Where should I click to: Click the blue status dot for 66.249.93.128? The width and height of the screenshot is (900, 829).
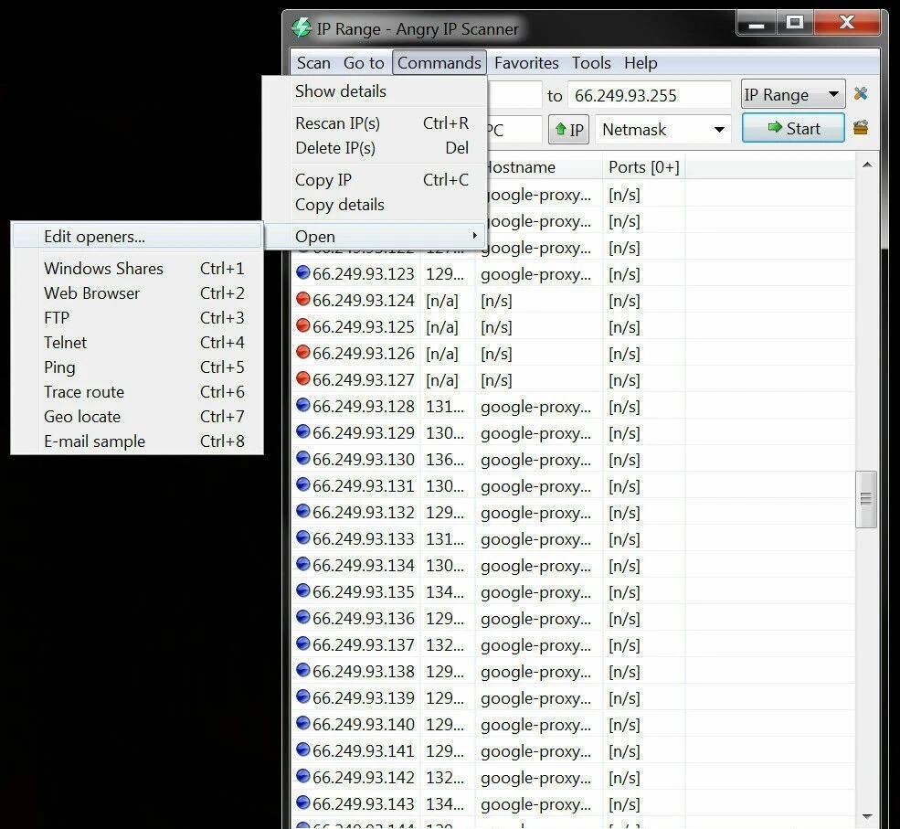coord(302,405)
